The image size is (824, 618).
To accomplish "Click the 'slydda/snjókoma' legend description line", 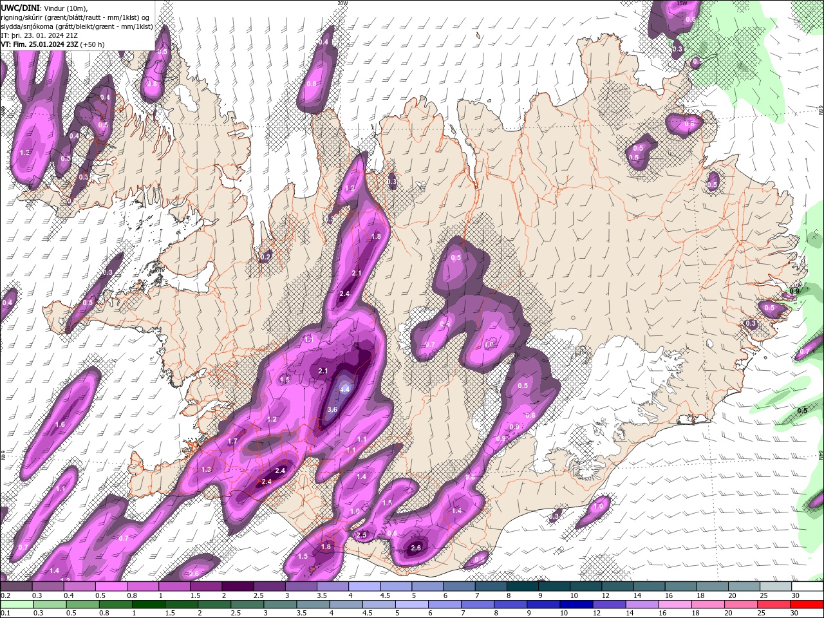I will (77, 26).
